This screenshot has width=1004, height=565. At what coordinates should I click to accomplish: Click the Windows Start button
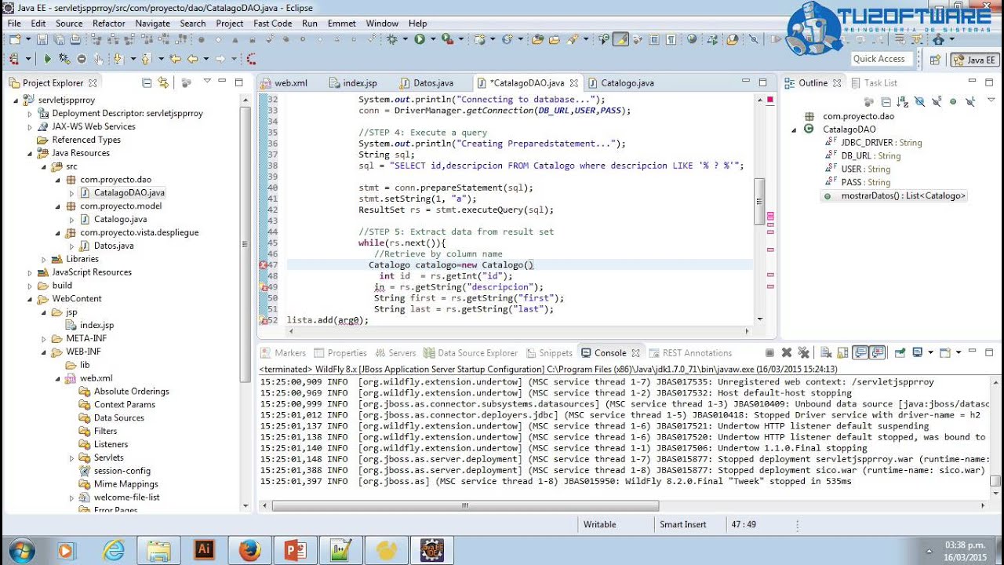pyautogui.click(x=21, y=549)
